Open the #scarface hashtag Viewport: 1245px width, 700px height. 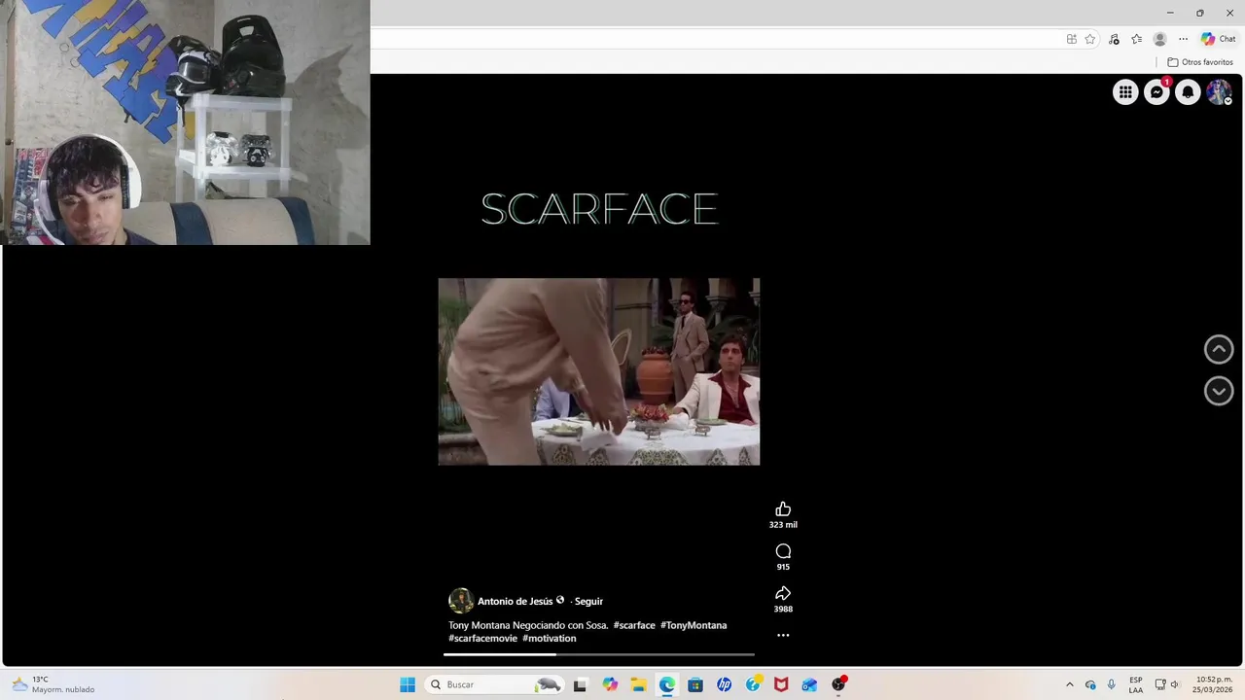click(x=634, y=625)
